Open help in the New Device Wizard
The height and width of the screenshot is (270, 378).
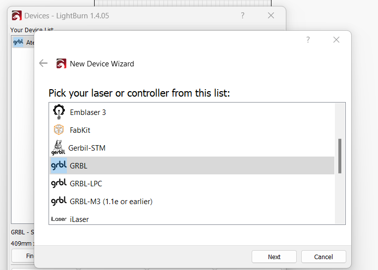(x=308, y=40)
